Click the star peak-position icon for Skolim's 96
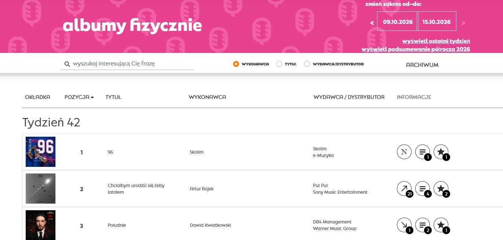Viewport: 503px width, 240px height. tap(441, 152)
